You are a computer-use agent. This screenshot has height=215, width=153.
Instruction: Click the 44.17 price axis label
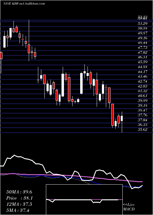[x=143, y=72]
